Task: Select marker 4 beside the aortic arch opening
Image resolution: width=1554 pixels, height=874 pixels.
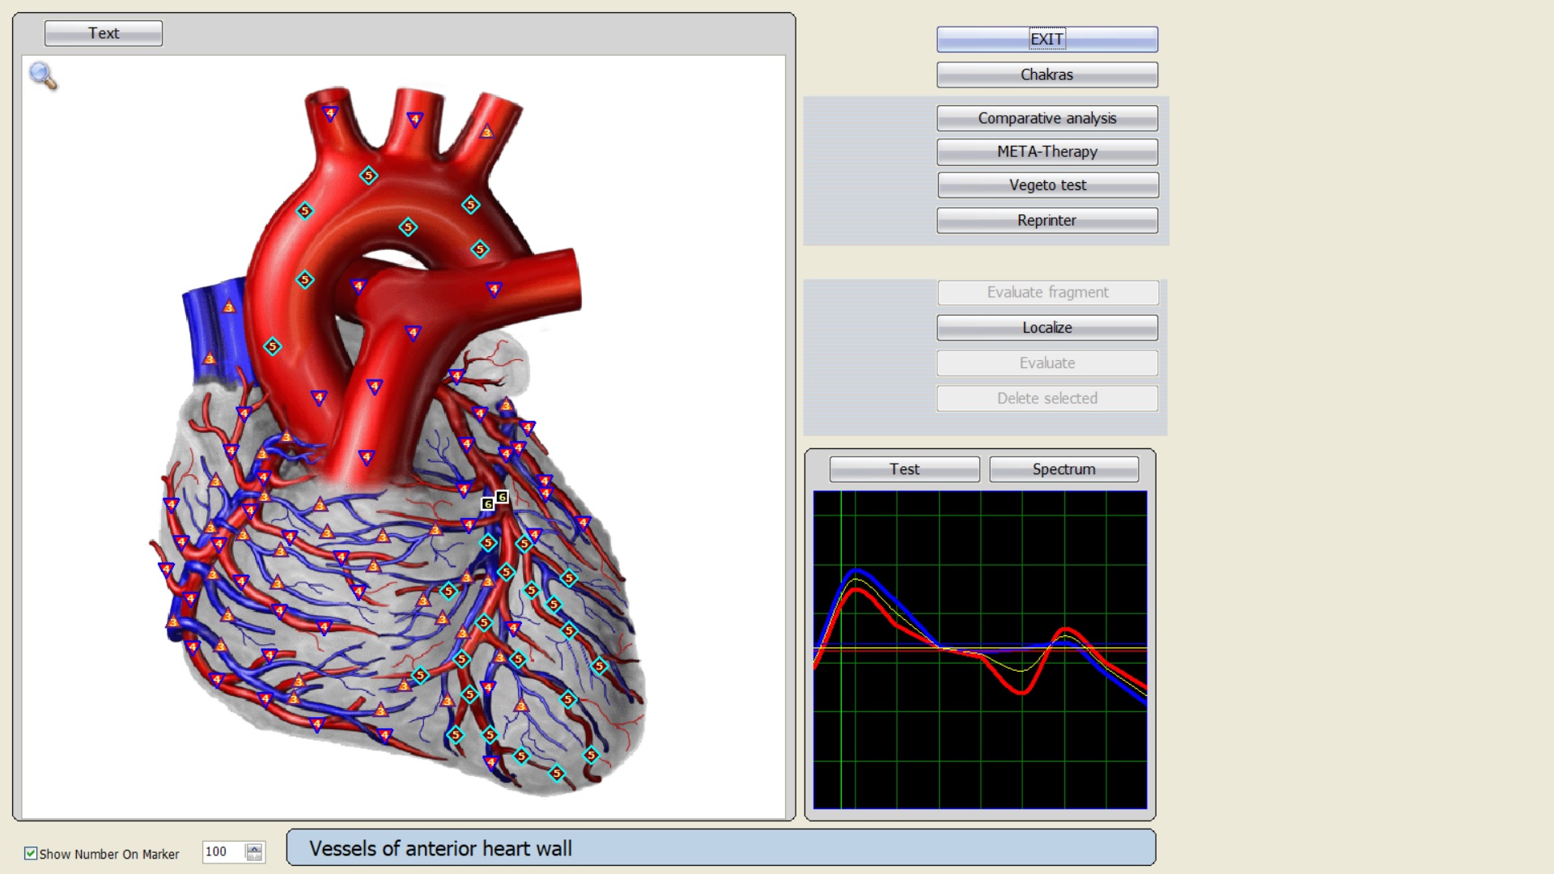Action: 359,286
